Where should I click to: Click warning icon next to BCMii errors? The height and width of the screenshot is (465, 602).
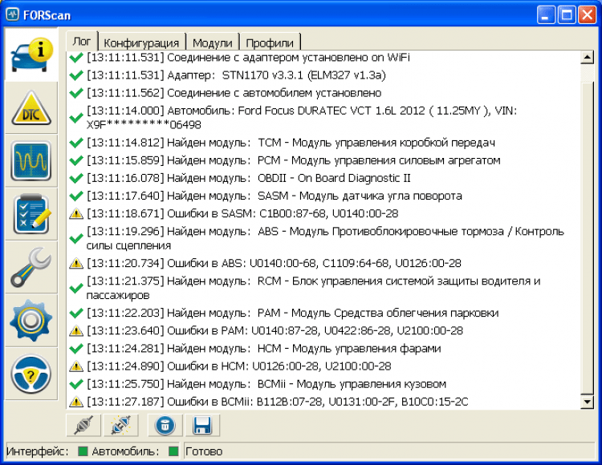tap(76, 402)
